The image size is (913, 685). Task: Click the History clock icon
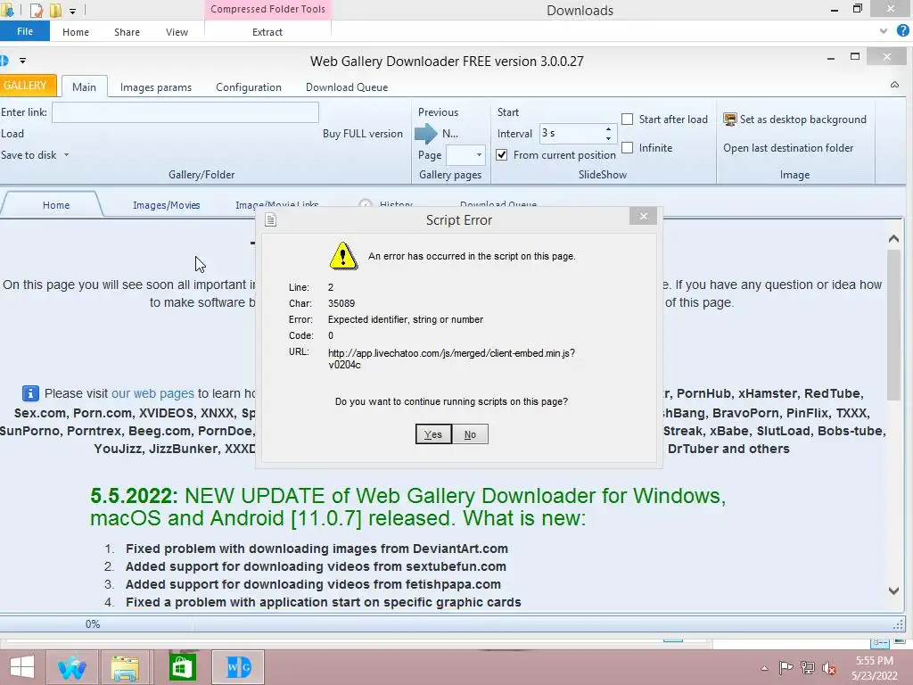click(x=365, y=204)
